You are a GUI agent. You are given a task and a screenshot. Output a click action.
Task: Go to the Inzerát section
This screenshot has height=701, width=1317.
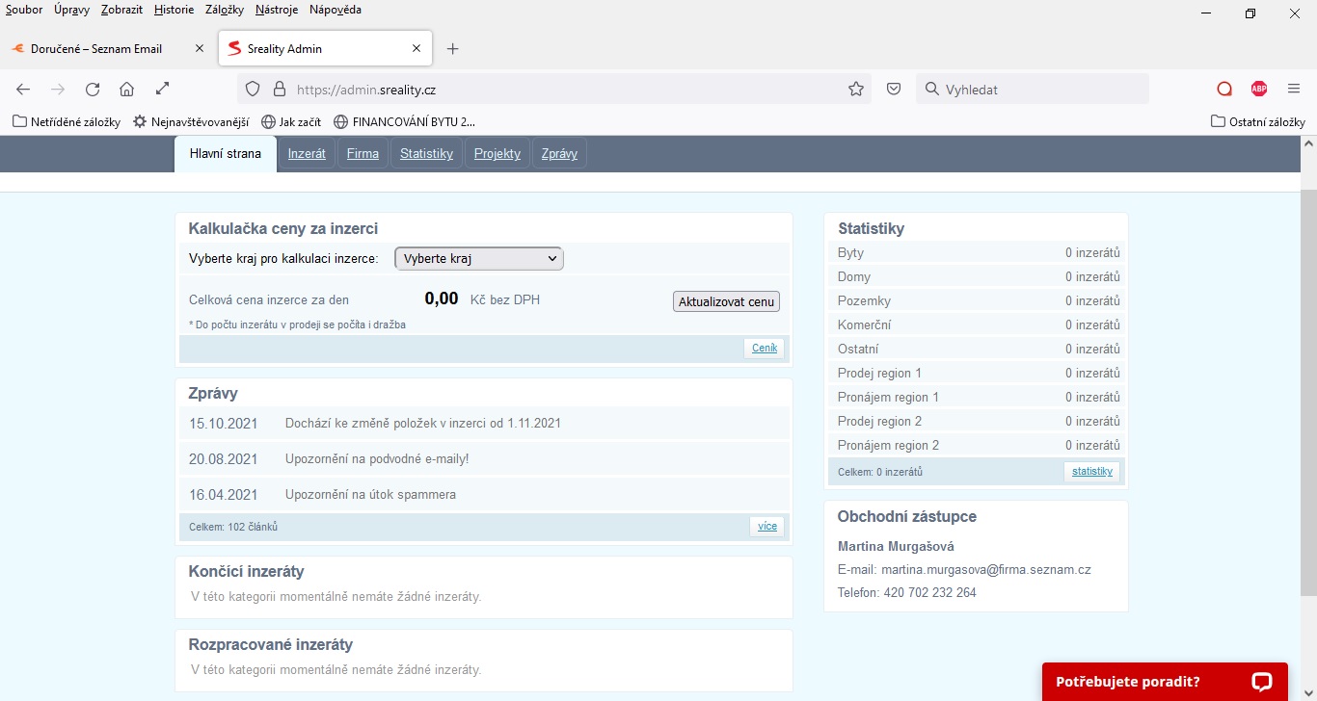(307, 154)
